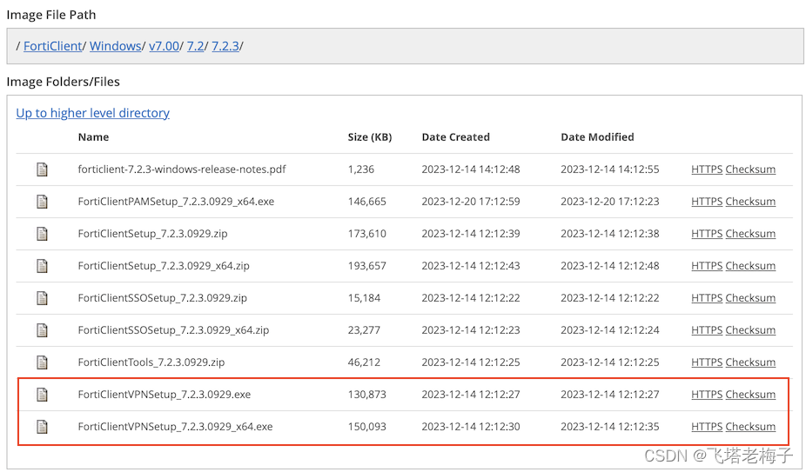Click the Size (KB) column header
806x472 pixels.
tap(370, 137)
